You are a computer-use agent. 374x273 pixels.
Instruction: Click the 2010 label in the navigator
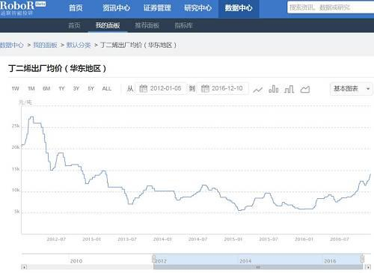(x=76, y=261)
